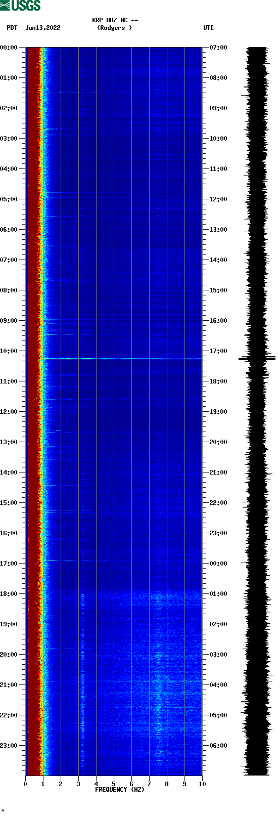Click PDT time label 10:00
Image resolution: width=279 pixels, height=816 pixels.
click(9, 351)
